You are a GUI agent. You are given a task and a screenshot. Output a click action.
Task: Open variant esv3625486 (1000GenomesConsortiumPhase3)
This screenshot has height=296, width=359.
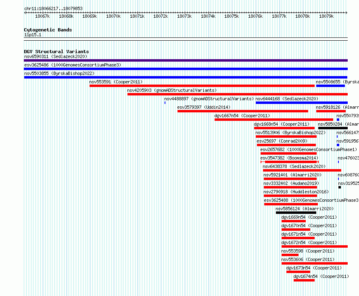(73, 65)
